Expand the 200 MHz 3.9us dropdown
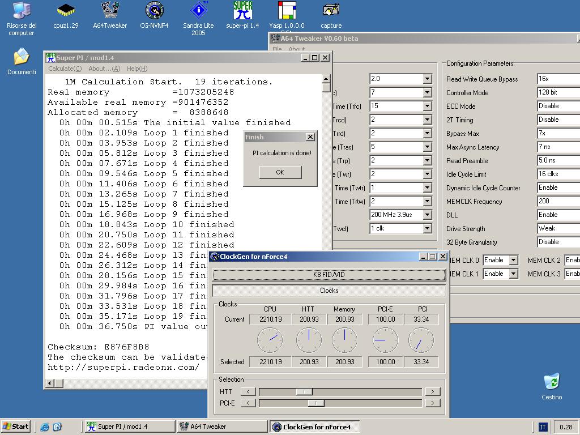Viewport: 580px width, 435px height. click(427, 215)
